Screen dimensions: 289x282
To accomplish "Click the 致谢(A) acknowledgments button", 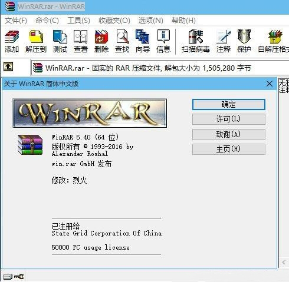I will click(x=229, y=134).
